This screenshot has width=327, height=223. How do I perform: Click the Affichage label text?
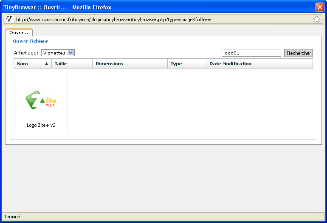(x=26, y=53)
